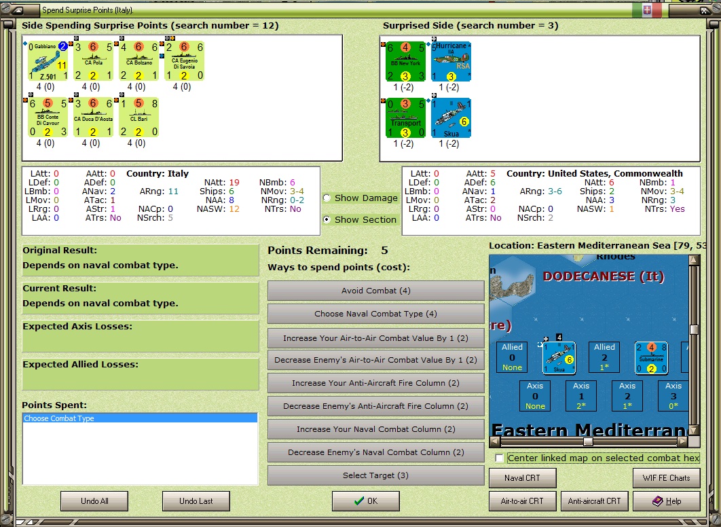Click the map's horizontal scrollbar thumb
721x527 pixels.
pos(588,441)
